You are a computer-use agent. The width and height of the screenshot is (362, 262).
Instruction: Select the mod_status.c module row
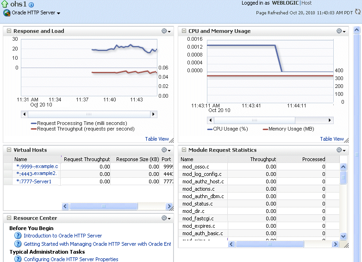pos(259,204)
